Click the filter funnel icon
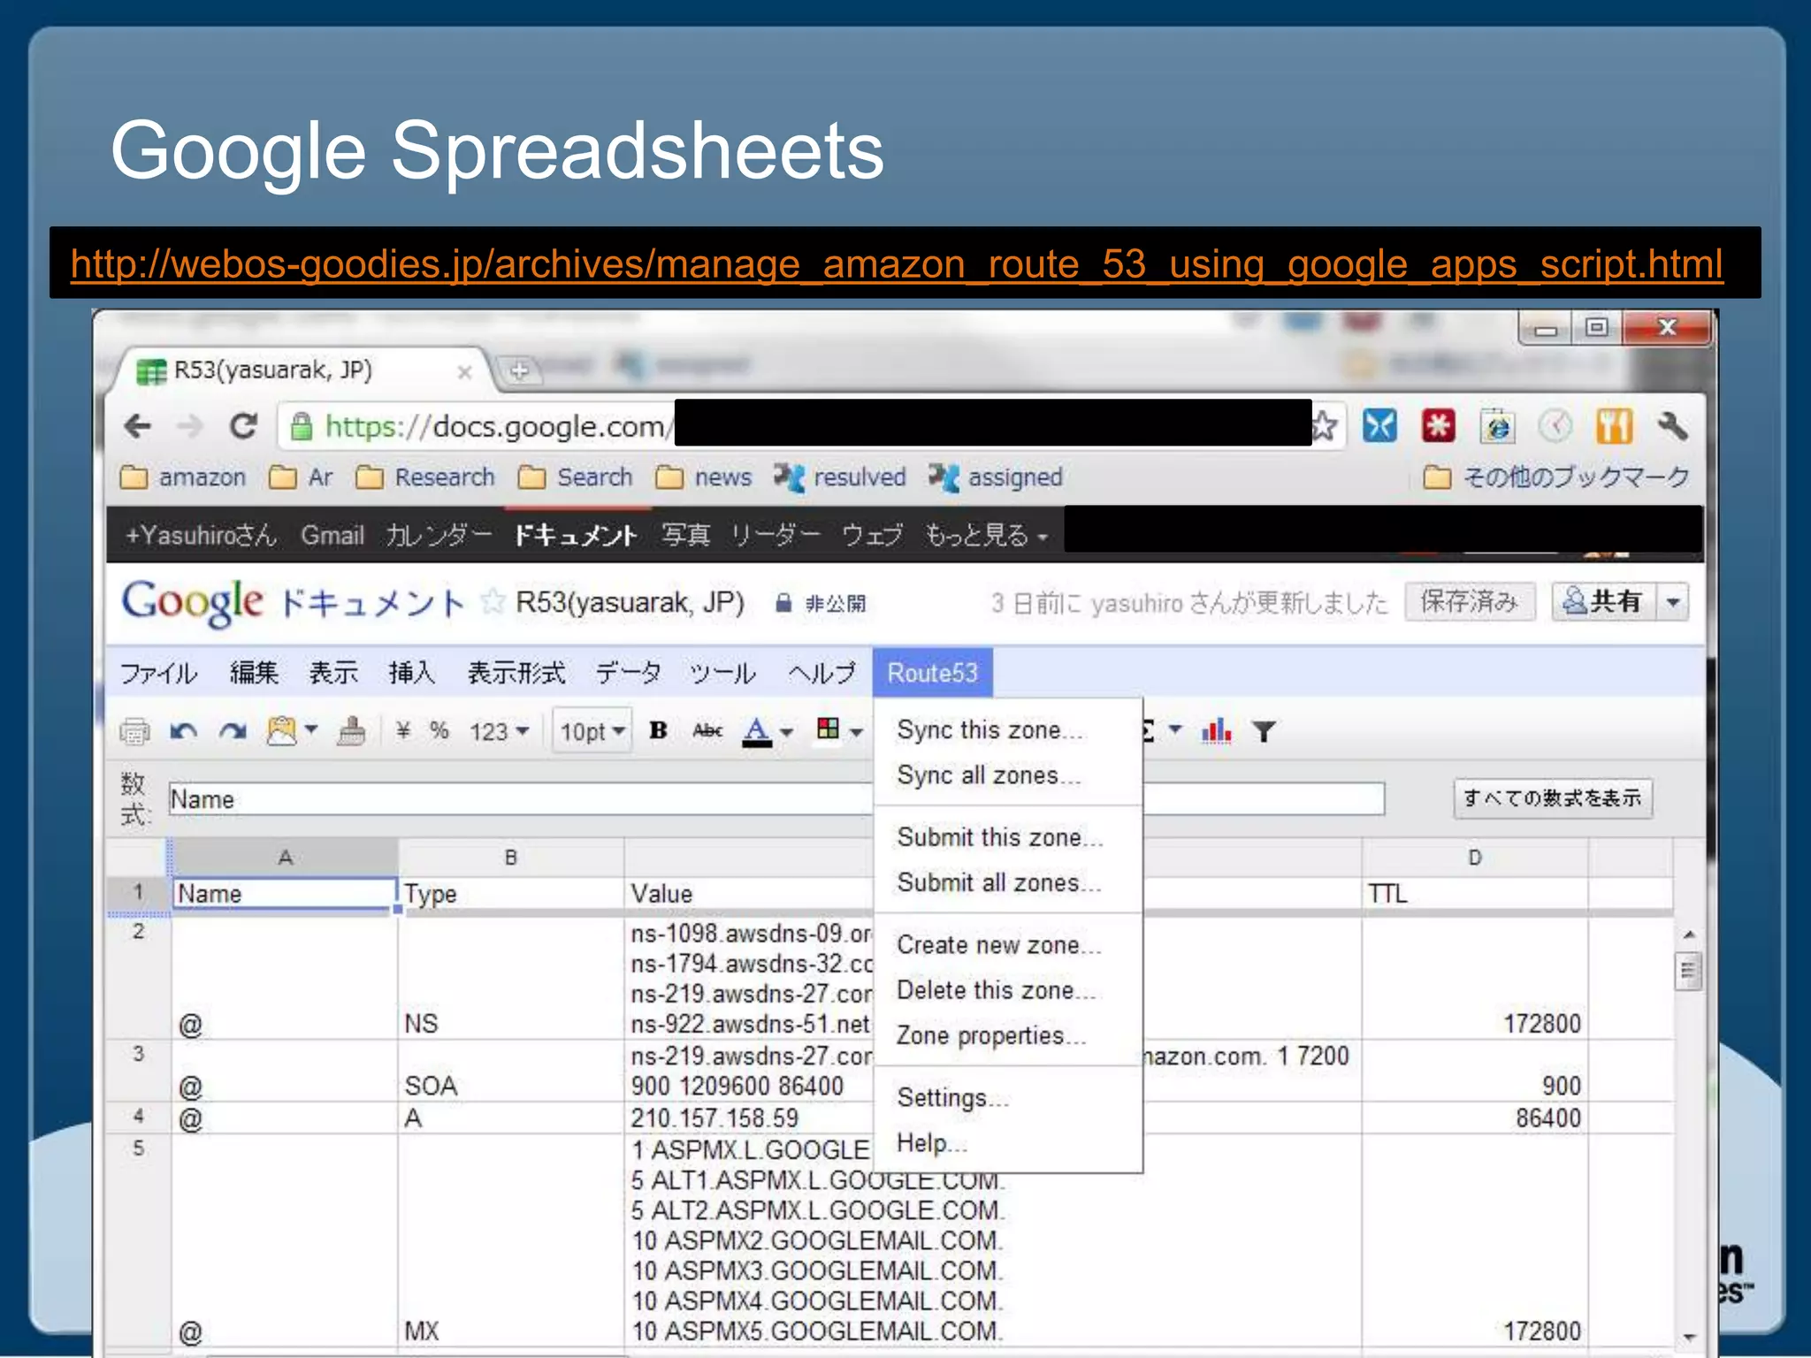Image resolution: width=1811 pixels, height=1358 pixels. coord(1264,731)
